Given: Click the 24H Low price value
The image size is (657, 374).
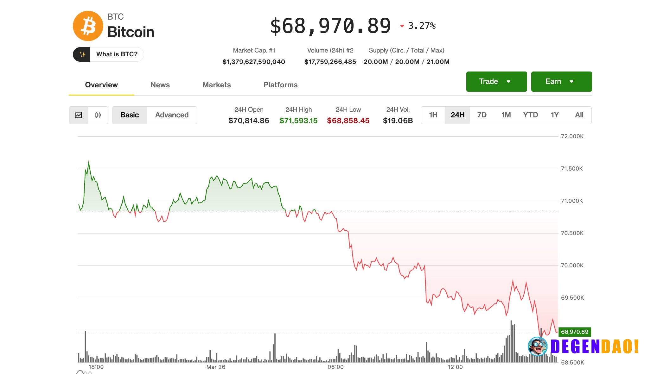Looking at the screenshot, I should click(348, 121).
